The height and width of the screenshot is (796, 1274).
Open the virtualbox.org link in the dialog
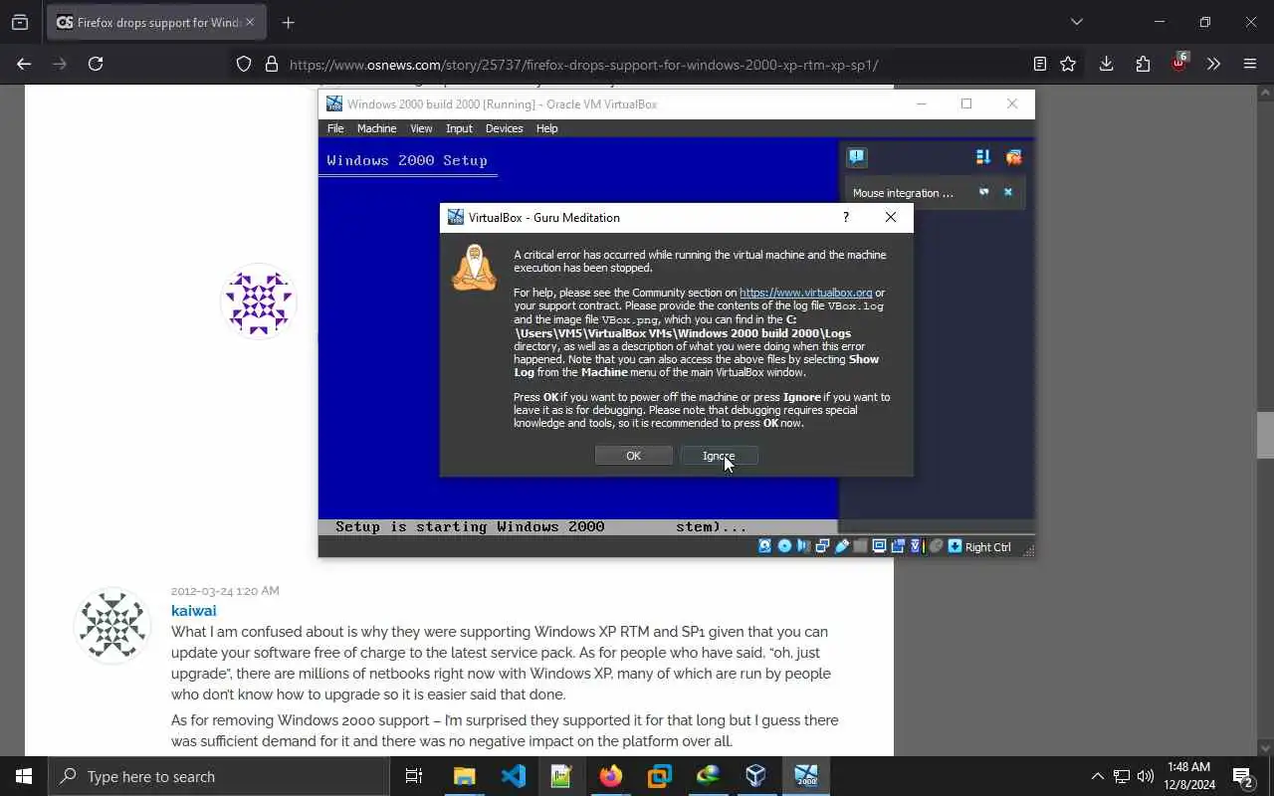point(805,293)
